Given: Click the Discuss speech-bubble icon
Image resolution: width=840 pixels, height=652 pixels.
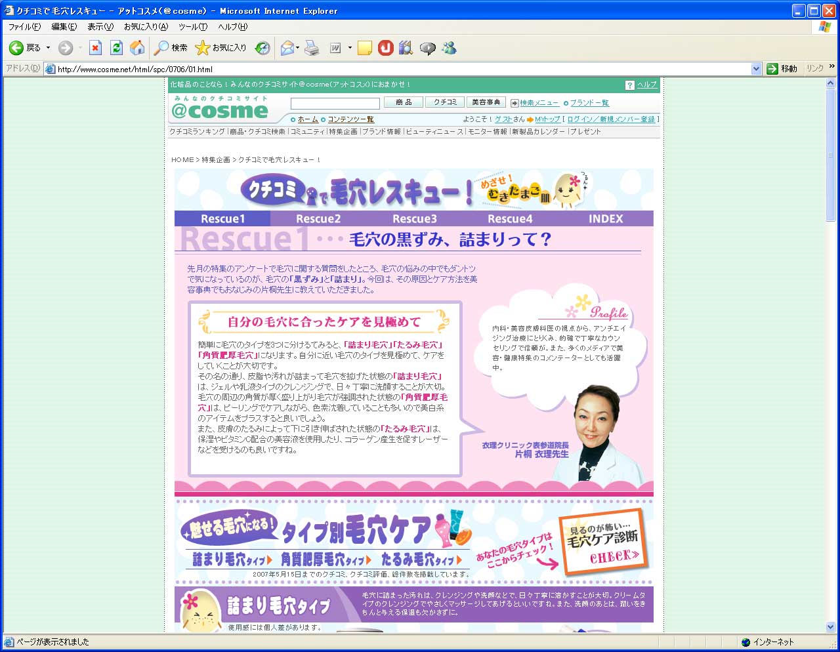Looking at the screenshot, I should 428,48.
